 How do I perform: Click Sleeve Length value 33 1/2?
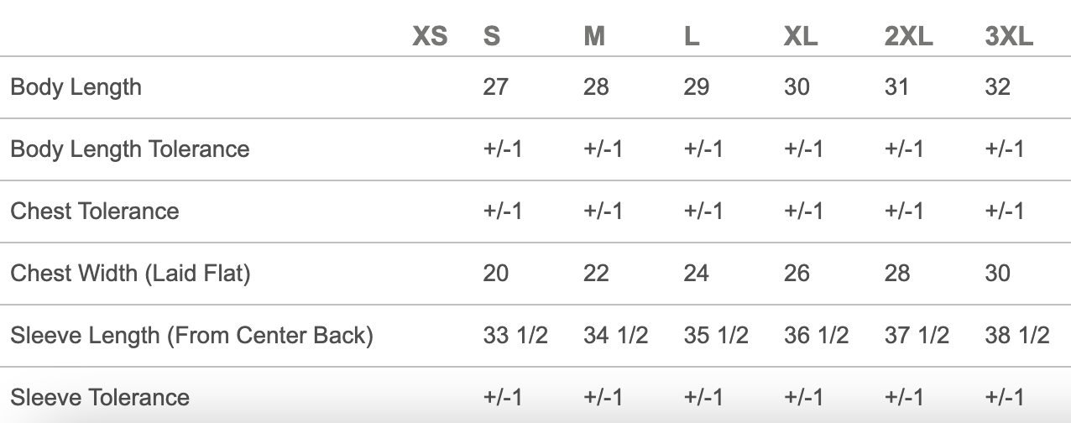pyautogui.click(x=515, y=336)
